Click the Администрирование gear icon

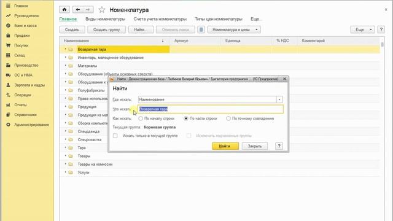pos(8,125)
